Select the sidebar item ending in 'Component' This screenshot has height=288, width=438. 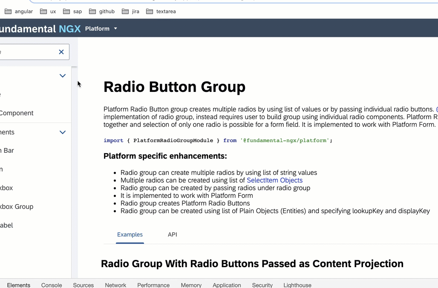(x=35, y=113)
